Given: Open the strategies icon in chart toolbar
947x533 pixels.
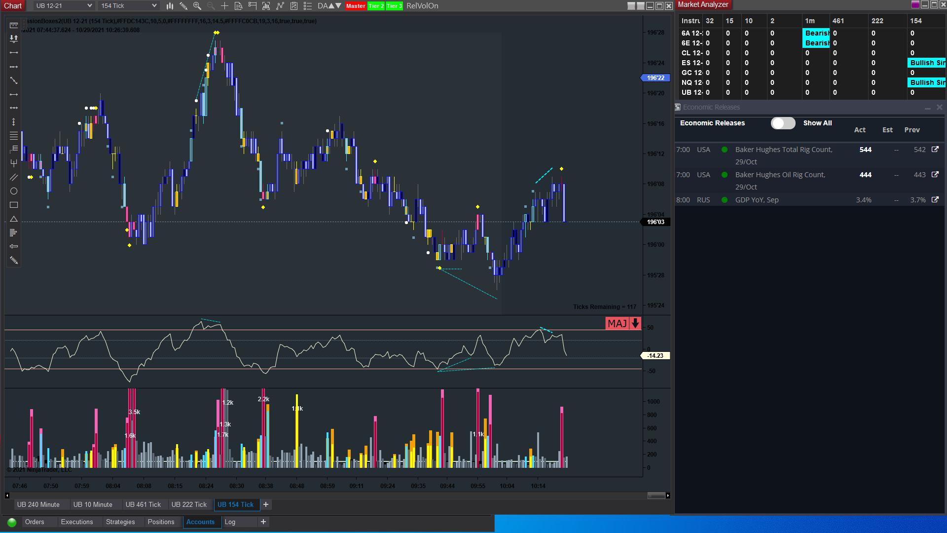Looking at the screenshot, I should point(294,6).
